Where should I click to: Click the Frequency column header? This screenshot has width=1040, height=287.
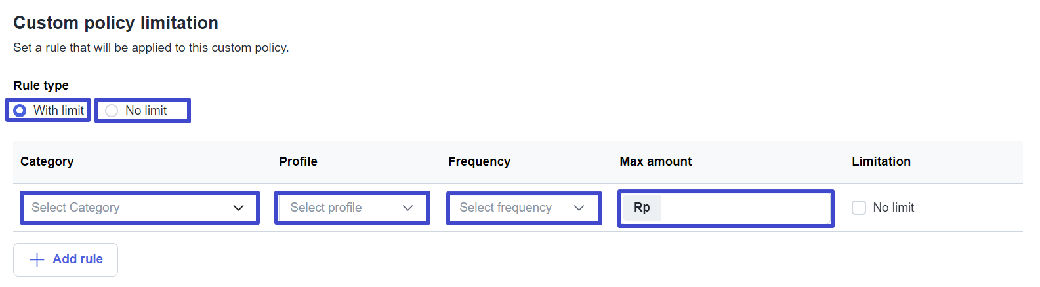[479, 162]
